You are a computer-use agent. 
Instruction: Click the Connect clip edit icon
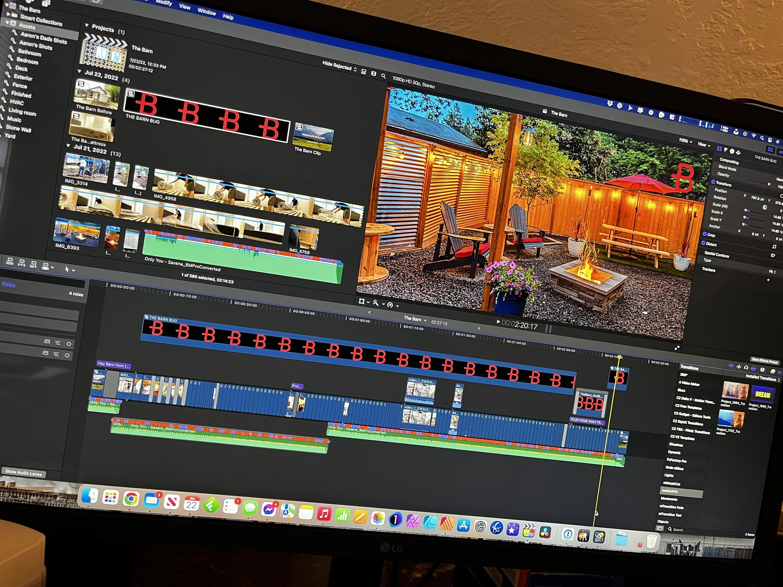(x=10, y=261)
